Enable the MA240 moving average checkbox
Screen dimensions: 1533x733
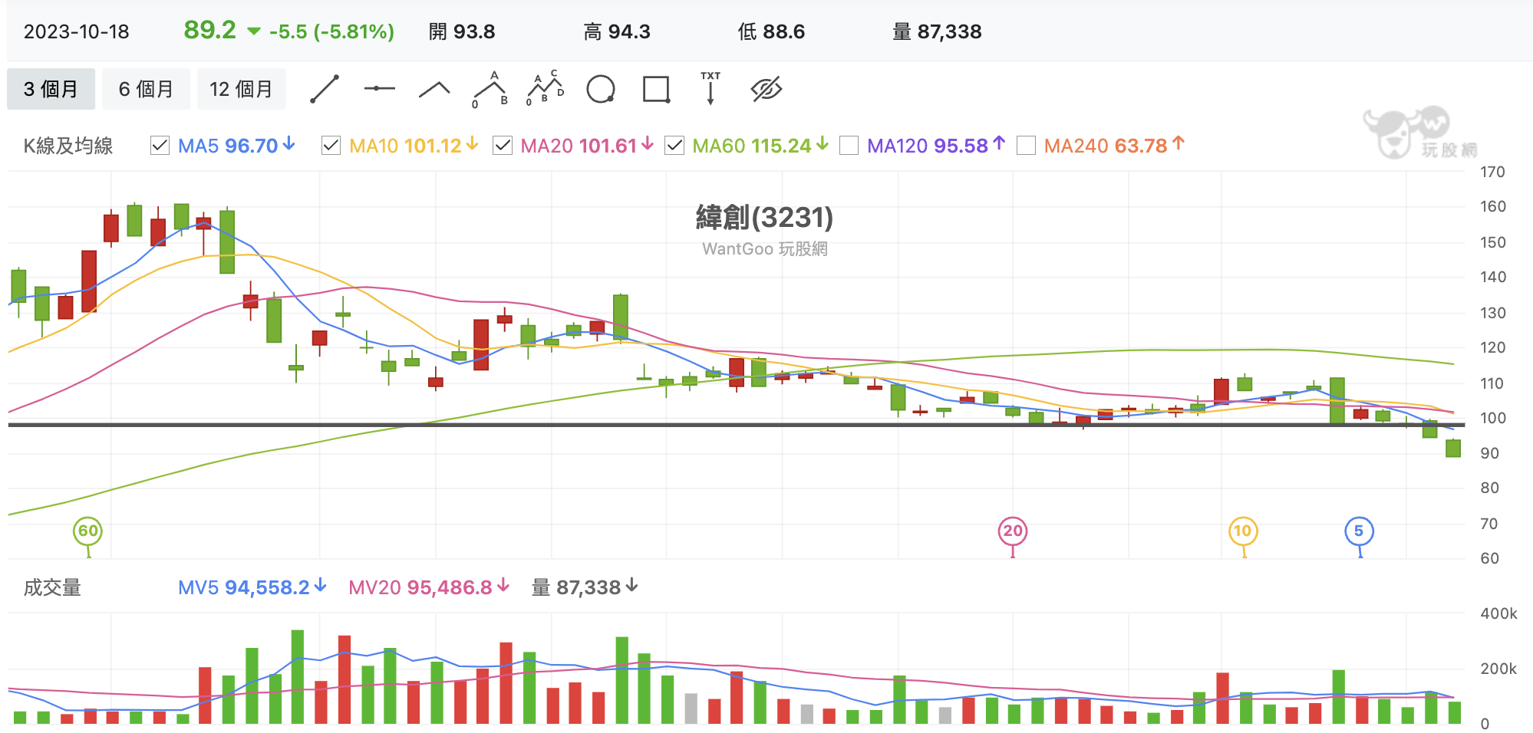click(1026, 146)
